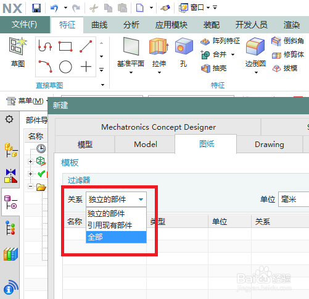Select the Mechatronics Concept Designer tab
Image resolution: width=309 pixels, height=299 pixels.
tap(158, 127)
